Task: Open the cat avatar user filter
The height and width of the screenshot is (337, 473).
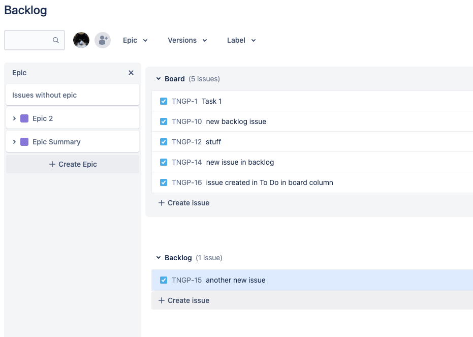Action: pyautogui.click(x=81, y=40)
